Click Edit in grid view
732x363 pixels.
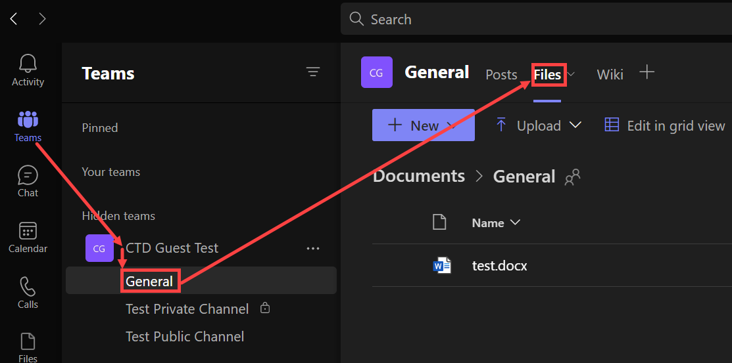point(665,125)
